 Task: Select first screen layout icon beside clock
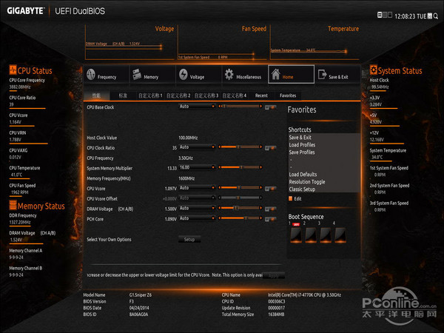[380, 15]
